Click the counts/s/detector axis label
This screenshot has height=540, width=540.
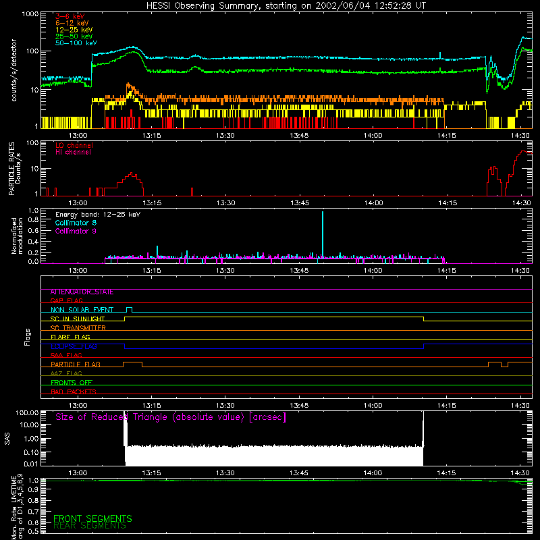pyautogui.click(x=14, y=70)
